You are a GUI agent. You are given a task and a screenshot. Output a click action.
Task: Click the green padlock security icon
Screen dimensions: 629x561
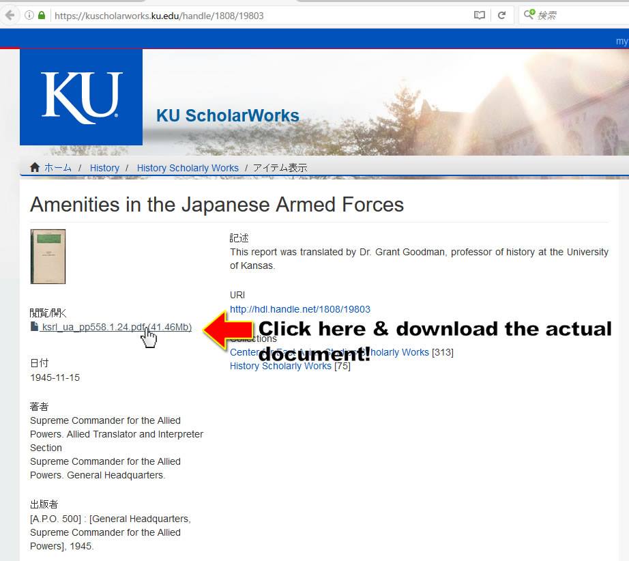(x=42, y=15)
